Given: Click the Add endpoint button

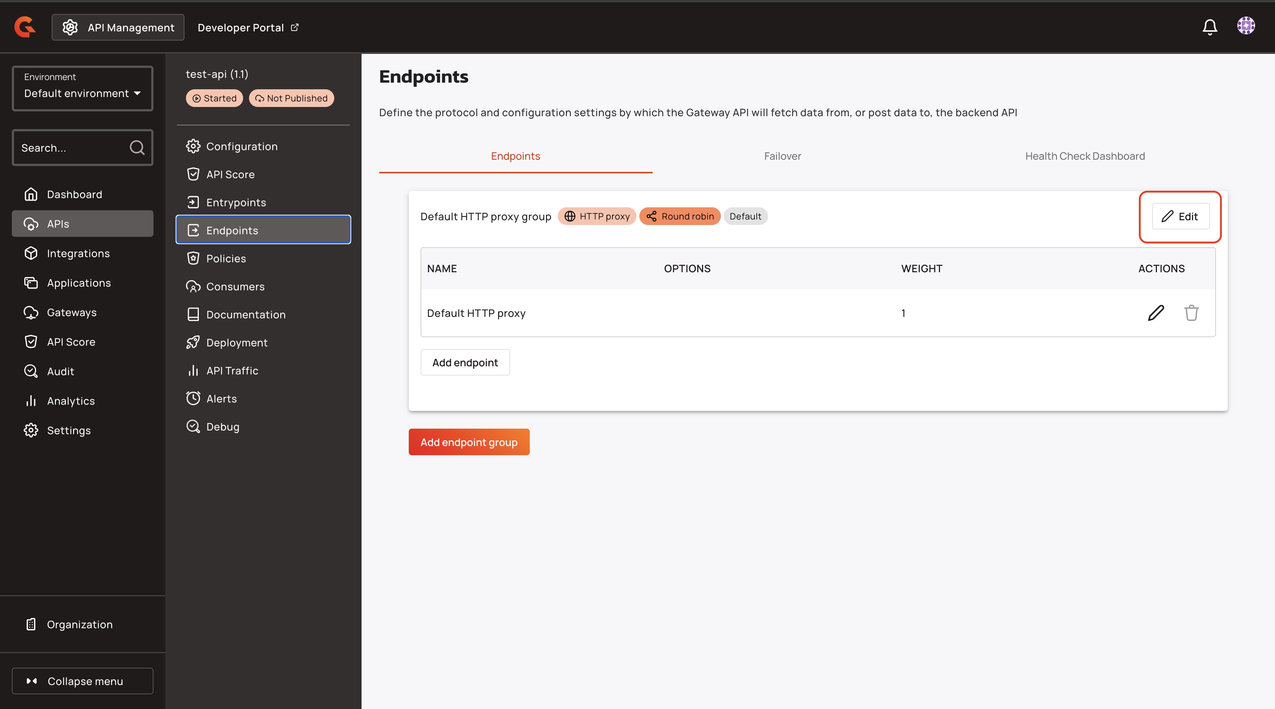Looking at the screenshot, I should 465,363.
